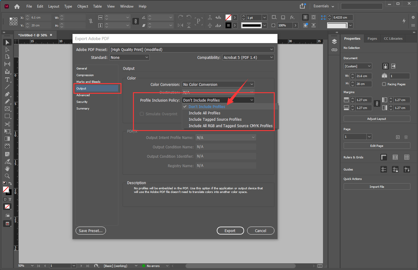Click the Save Preset button

(90, 231)
